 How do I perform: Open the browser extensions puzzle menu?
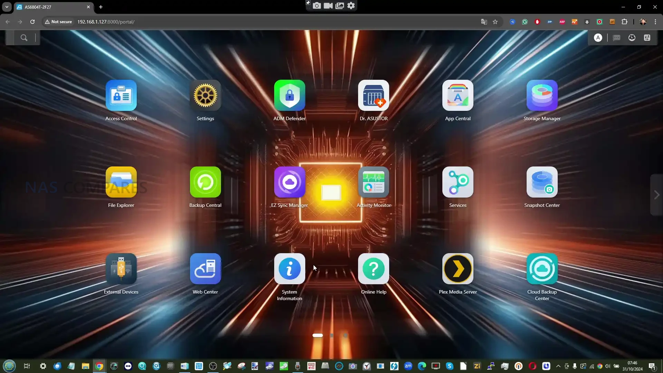coord(624,22)
